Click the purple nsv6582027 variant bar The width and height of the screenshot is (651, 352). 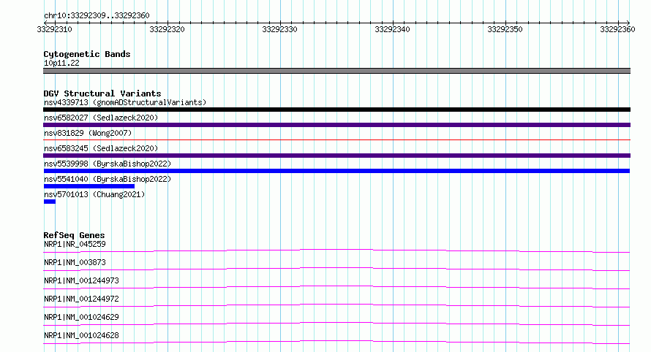click(x=336, y=125)
